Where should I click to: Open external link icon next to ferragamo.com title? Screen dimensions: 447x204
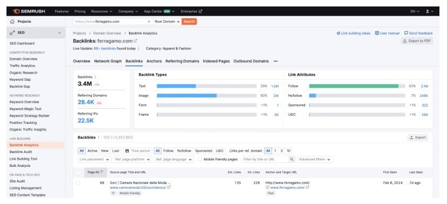[136, 41]
